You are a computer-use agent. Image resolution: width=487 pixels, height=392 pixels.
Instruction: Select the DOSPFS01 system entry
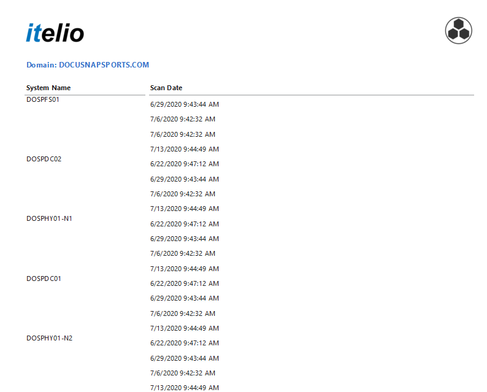point(43,99)
